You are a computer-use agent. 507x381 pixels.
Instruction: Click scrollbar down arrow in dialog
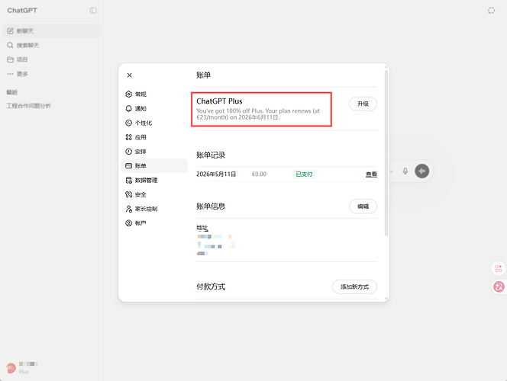(x=386, y=299)
